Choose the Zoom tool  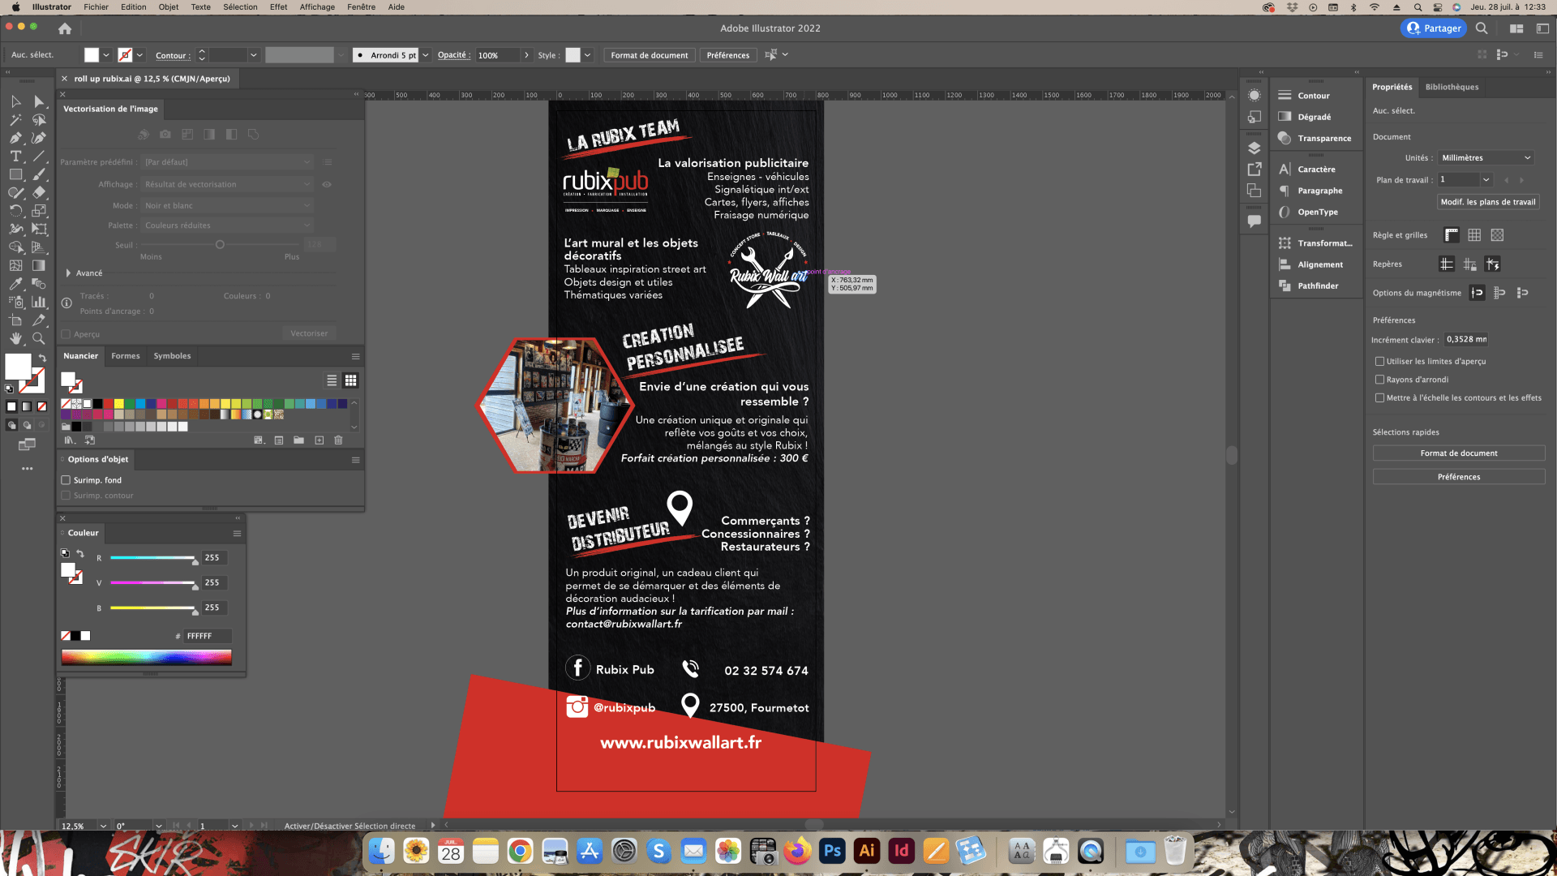click(x=38, y=338)
